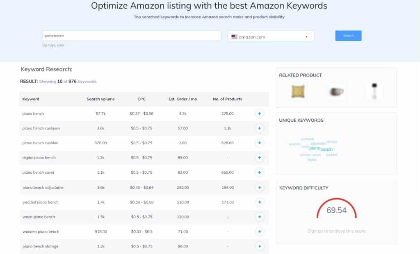Open the "976 Keywords" results link
Image resolution: width=420 pixels, height=254 pixels.
(82, 82)
